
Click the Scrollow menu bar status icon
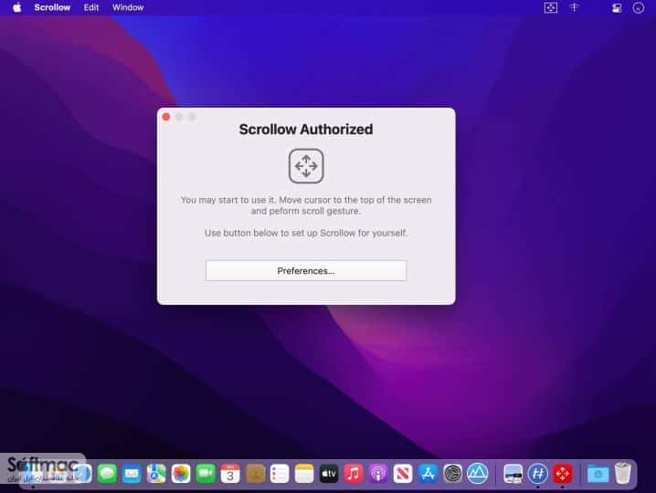(x=551, y=7)
